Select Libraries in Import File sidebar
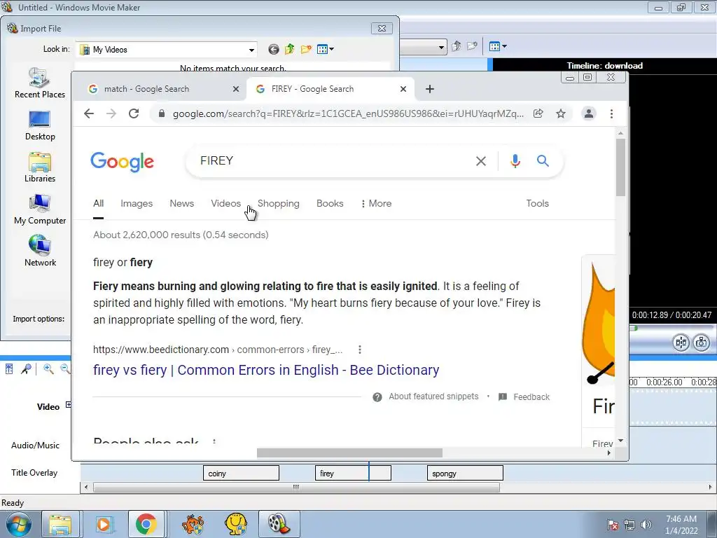 pos(40,167)
